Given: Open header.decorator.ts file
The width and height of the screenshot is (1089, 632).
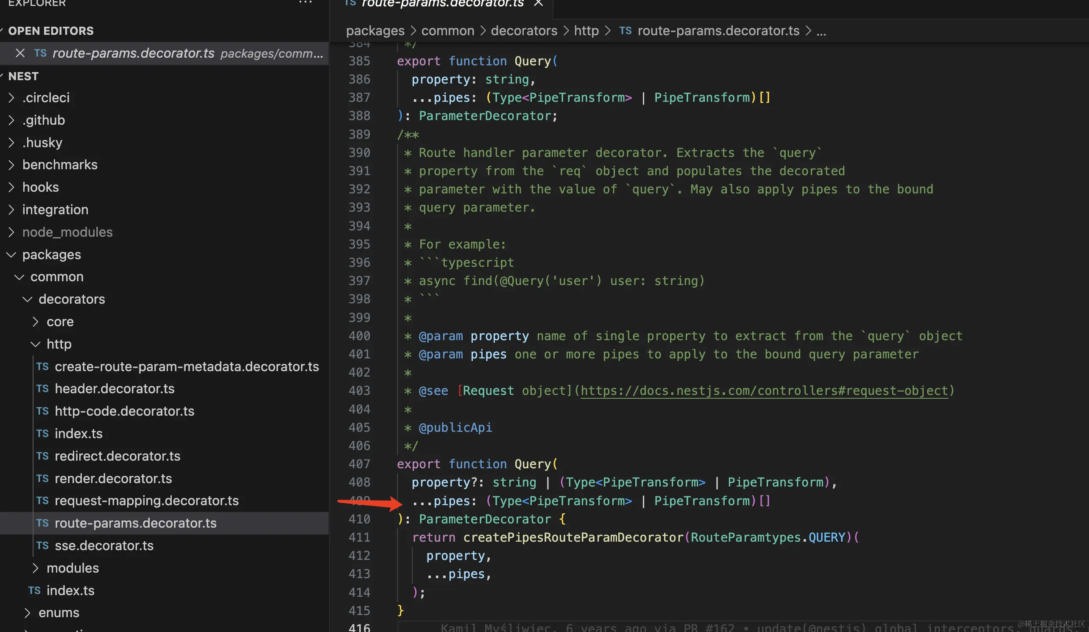Looking at the screenshot, I should [x=114, y=389].
